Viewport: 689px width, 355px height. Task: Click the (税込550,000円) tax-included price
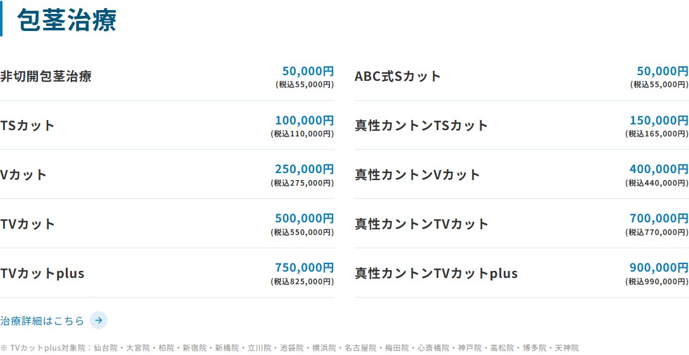[x=302, y=232]
